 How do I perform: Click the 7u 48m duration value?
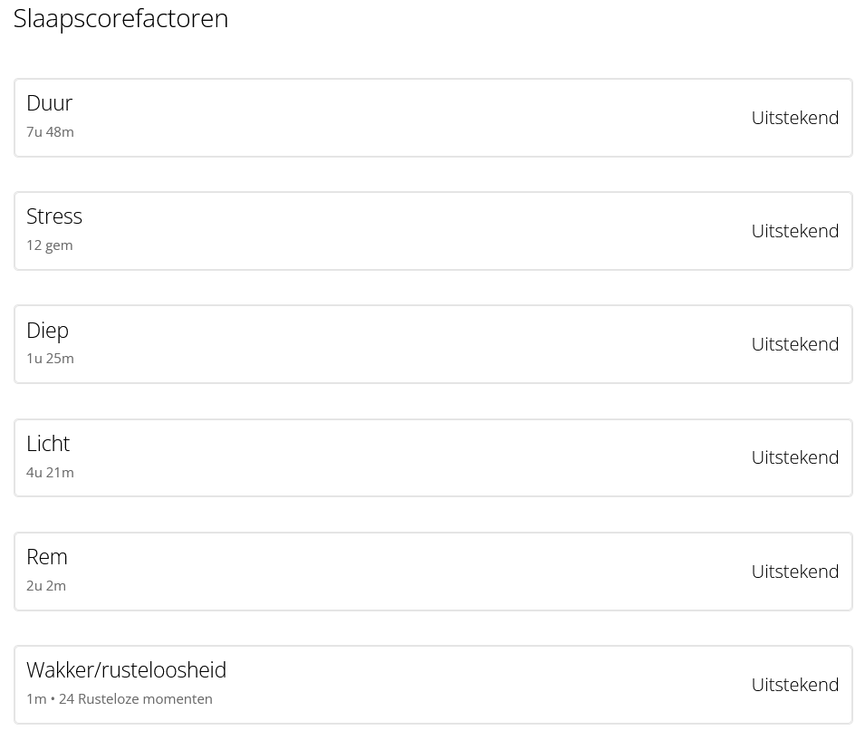(x=50, y=132)
